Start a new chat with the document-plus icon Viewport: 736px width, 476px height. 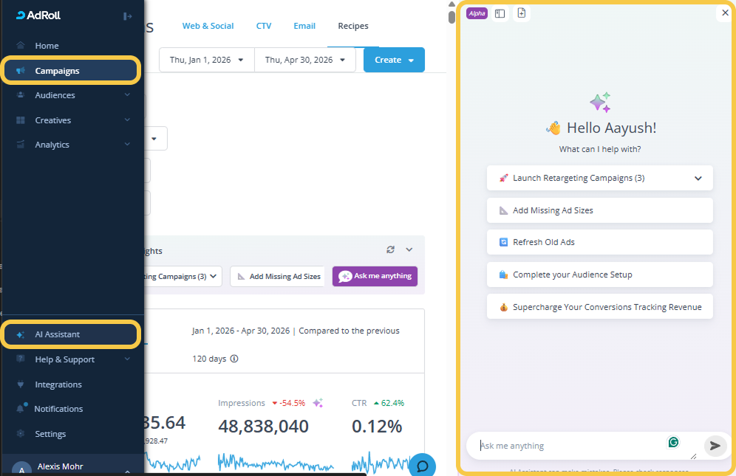click(522, 13)
